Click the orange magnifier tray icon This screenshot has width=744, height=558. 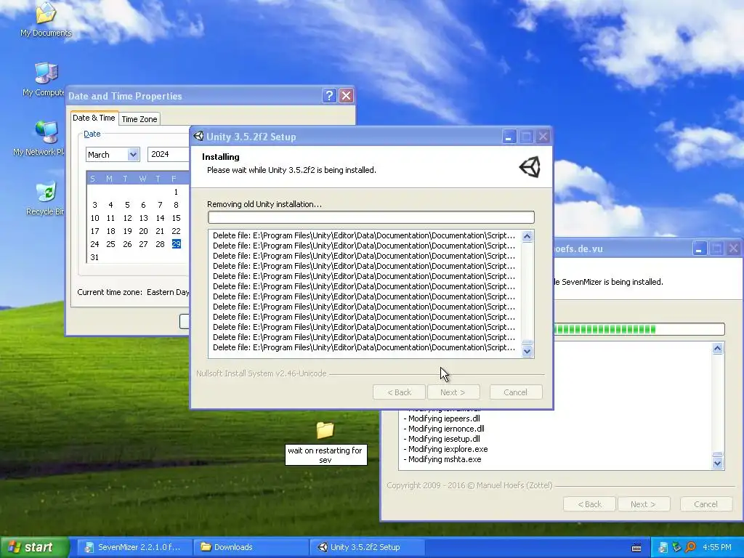coord(690,548)
